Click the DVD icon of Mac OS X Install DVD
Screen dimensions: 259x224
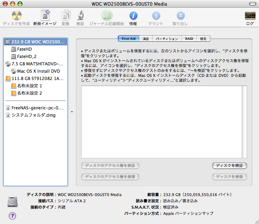14,71
